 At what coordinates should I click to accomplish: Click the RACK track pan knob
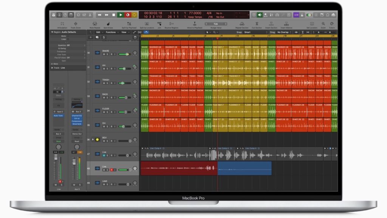coord(135,96)
